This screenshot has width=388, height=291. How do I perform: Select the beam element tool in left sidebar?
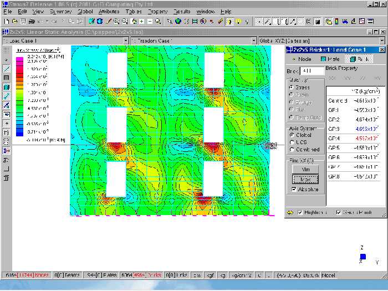tap(6, 69)
